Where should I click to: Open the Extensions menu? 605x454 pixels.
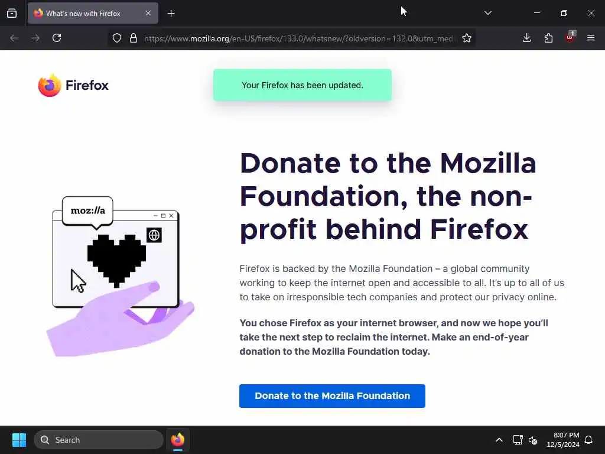[x=548, y=38]
